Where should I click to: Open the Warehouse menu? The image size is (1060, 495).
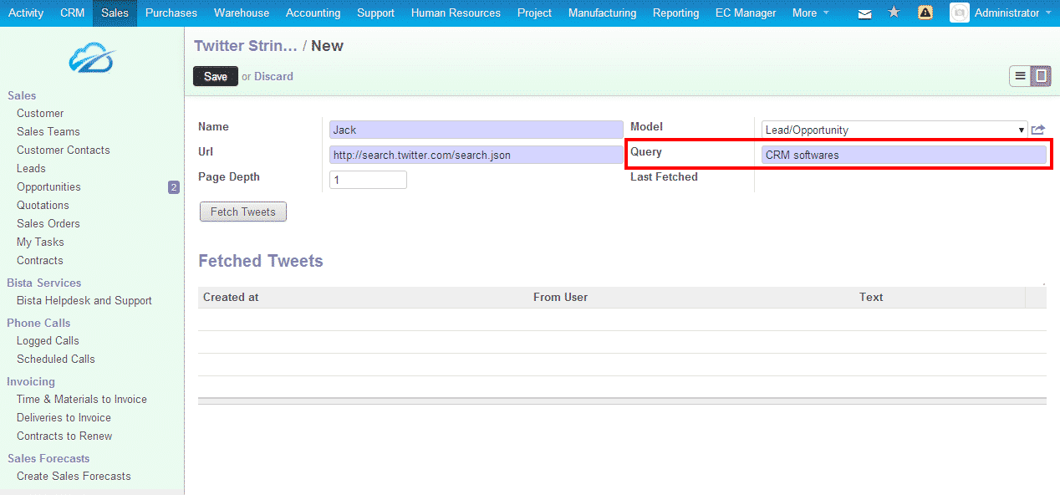tap(242, 13)
